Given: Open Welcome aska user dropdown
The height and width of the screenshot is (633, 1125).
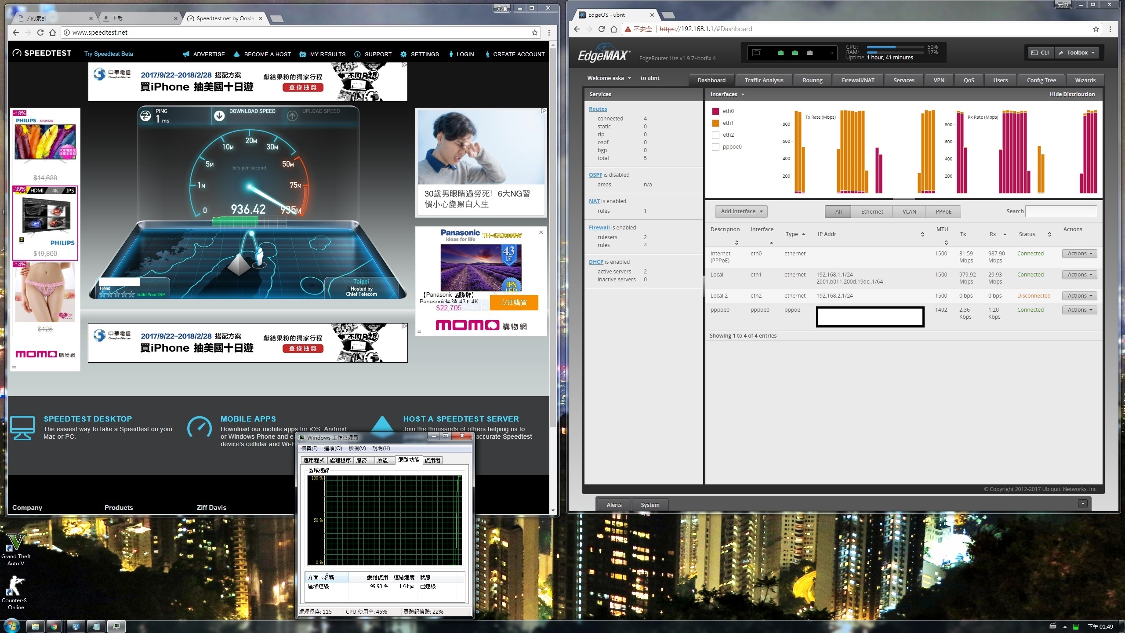Looking at the screenshot, I should click(609, 78).
